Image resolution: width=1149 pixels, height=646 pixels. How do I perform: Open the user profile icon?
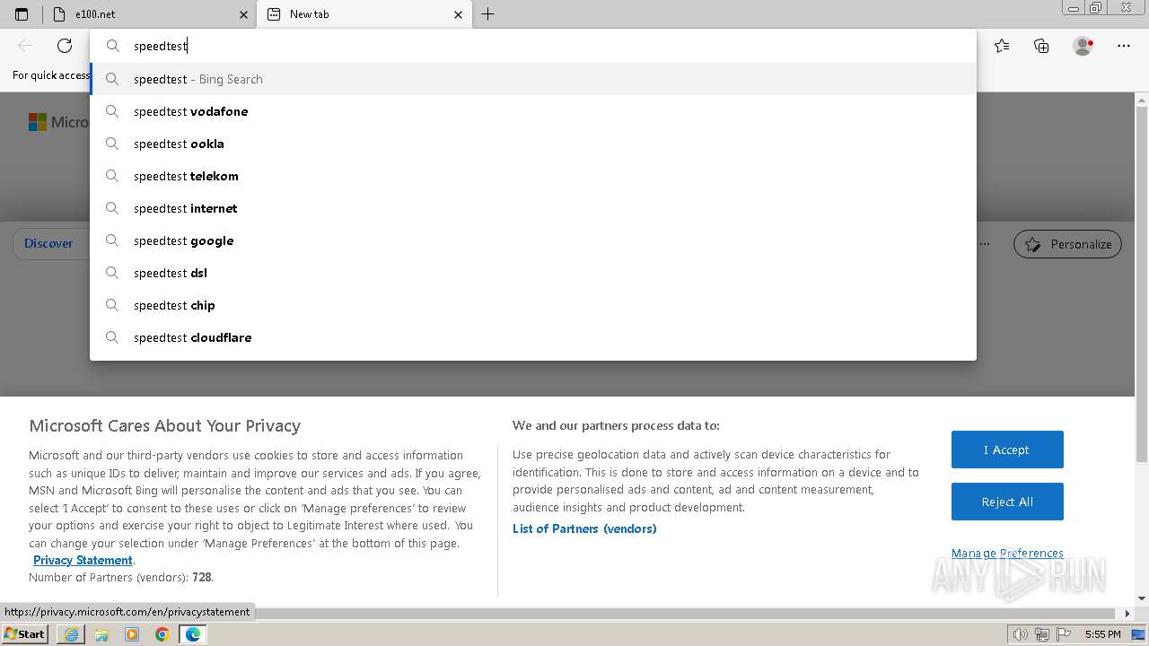1083,46
